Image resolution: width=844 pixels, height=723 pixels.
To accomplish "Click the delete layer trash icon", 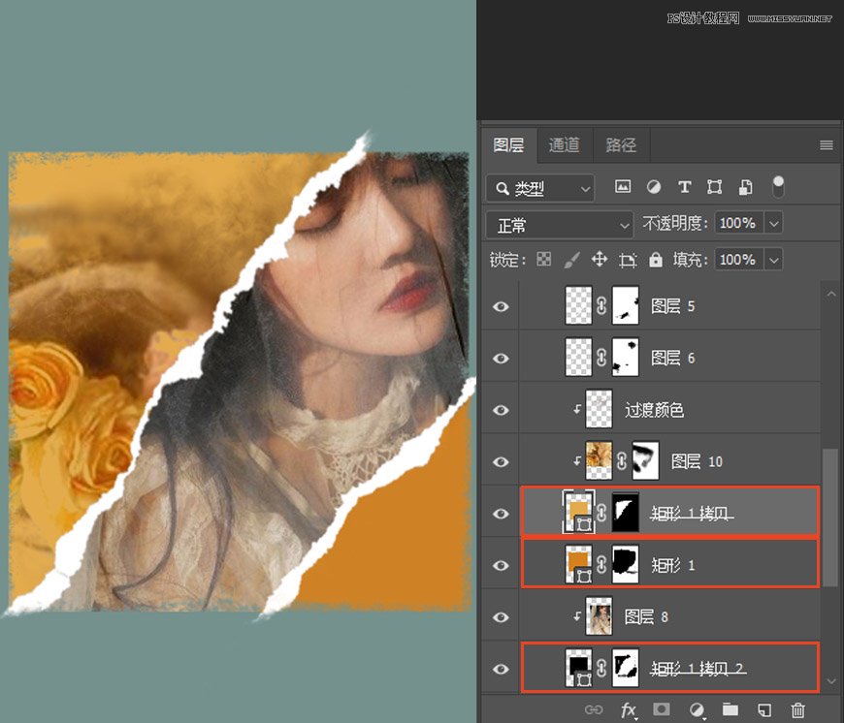I will point(797,710).
